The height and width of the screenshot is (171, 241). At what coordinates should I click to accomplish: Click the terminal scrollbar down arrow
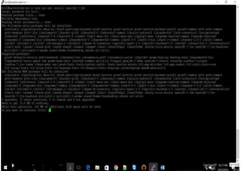pyautogui.click(x=238, y=160)
